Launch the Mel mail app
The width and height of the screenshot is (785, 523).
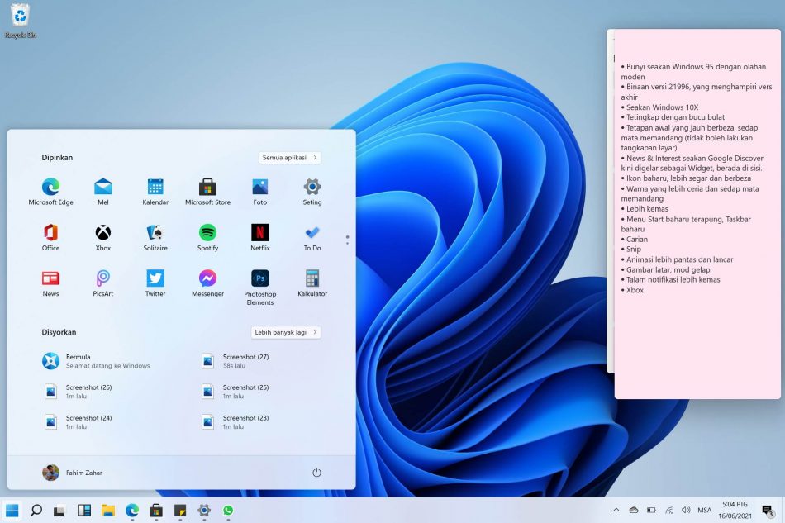tap(103, 192)
